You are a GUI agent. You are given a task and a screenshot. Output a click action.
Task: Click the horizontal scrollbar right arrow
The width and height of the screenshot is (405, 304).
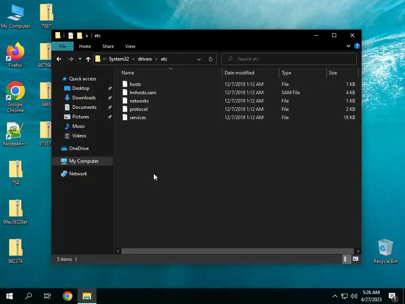click(x=358, y=251)
